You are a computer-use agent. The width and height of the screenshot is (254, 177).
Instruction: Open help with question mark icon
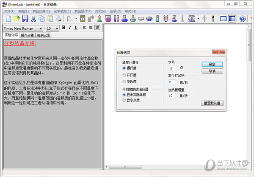[242, 19]
